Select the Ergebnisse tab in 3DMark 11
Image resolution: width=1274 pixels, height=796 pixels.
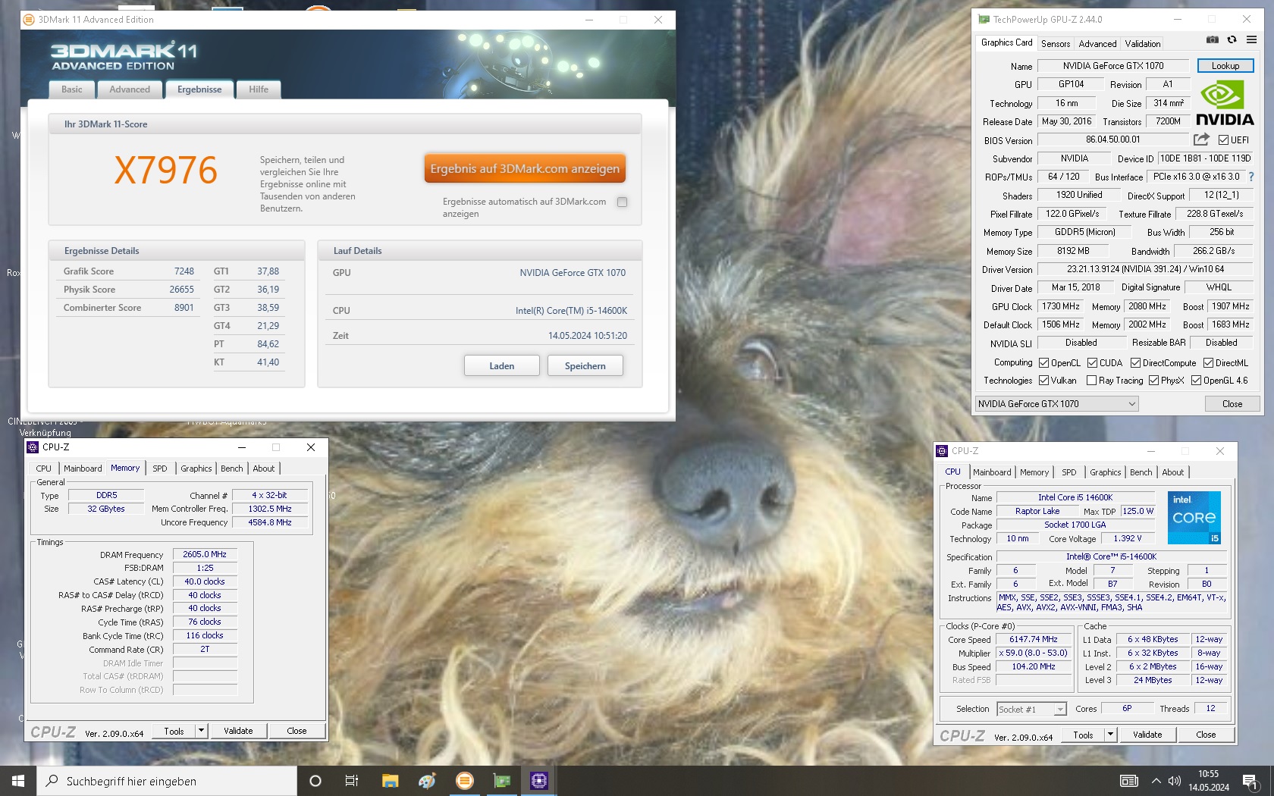tap(199, 89)
